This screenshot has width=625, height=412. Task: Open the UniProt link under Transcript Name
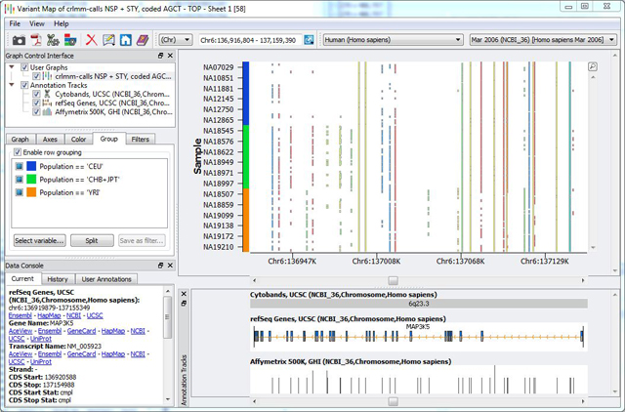pos(41,362)
